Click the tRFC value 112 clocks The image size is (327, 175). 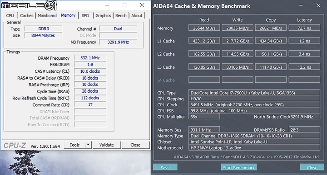pyautogui.click(x=90, y=98)
